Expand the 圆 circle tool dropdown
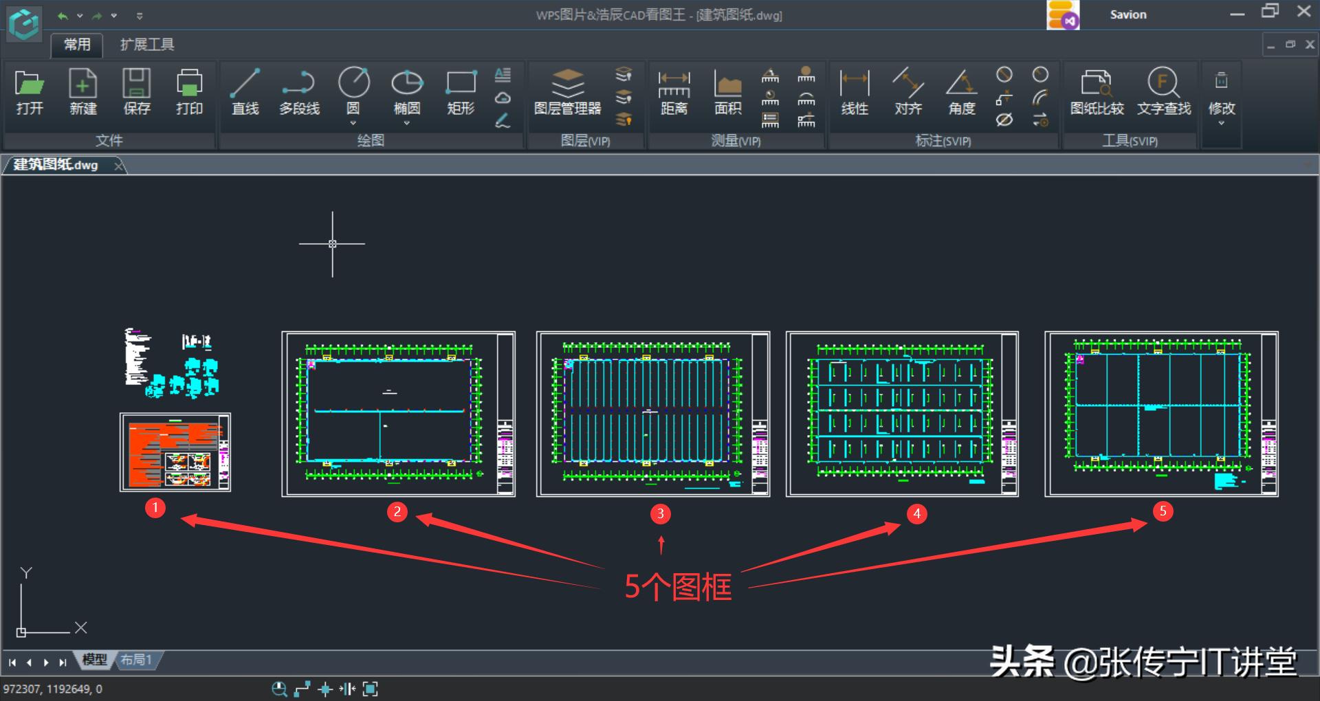 [x=353, y=122]
